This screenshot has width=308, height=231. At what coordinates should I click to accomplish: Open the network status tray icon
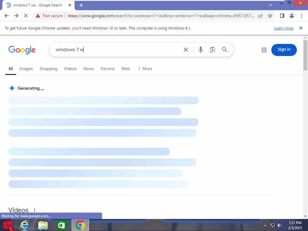273,225
